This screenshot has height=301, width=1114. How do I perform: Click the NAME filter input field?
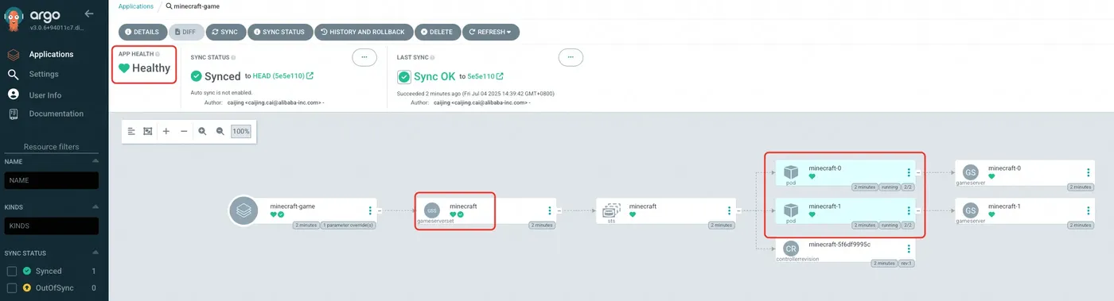tap(52, 180)
